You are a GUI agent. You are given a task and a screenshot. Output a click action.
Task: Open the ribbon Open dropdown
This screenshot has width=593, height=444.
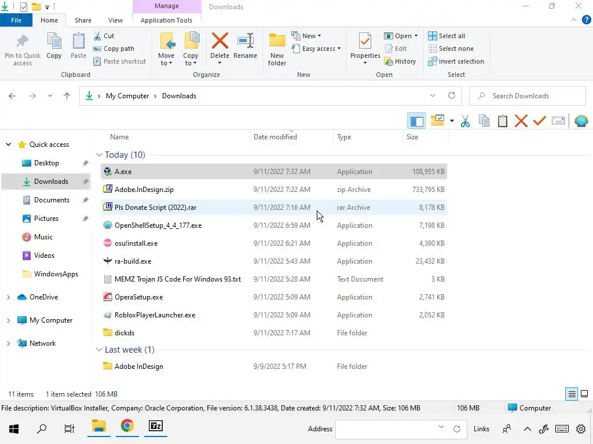[401, 36]
